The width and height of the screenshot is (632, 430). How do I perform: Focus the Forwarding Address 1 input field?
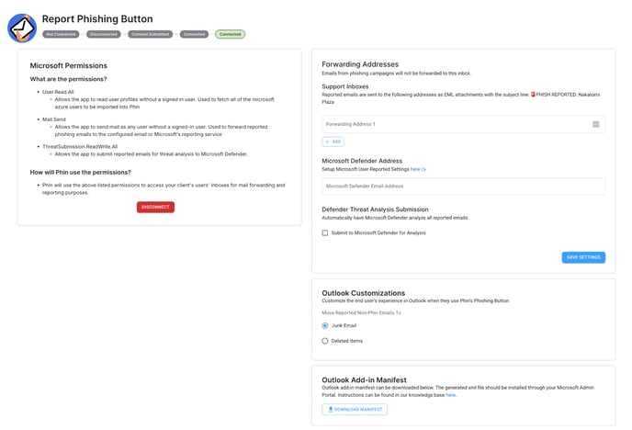tap(455, 123)
